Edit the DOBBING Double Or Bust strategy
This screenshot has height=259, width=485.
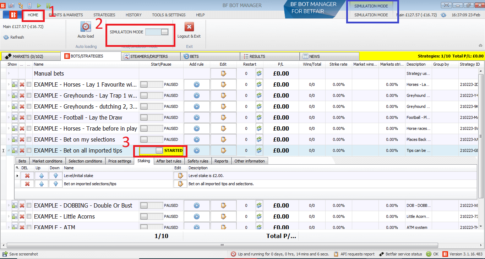pos(223,205)
